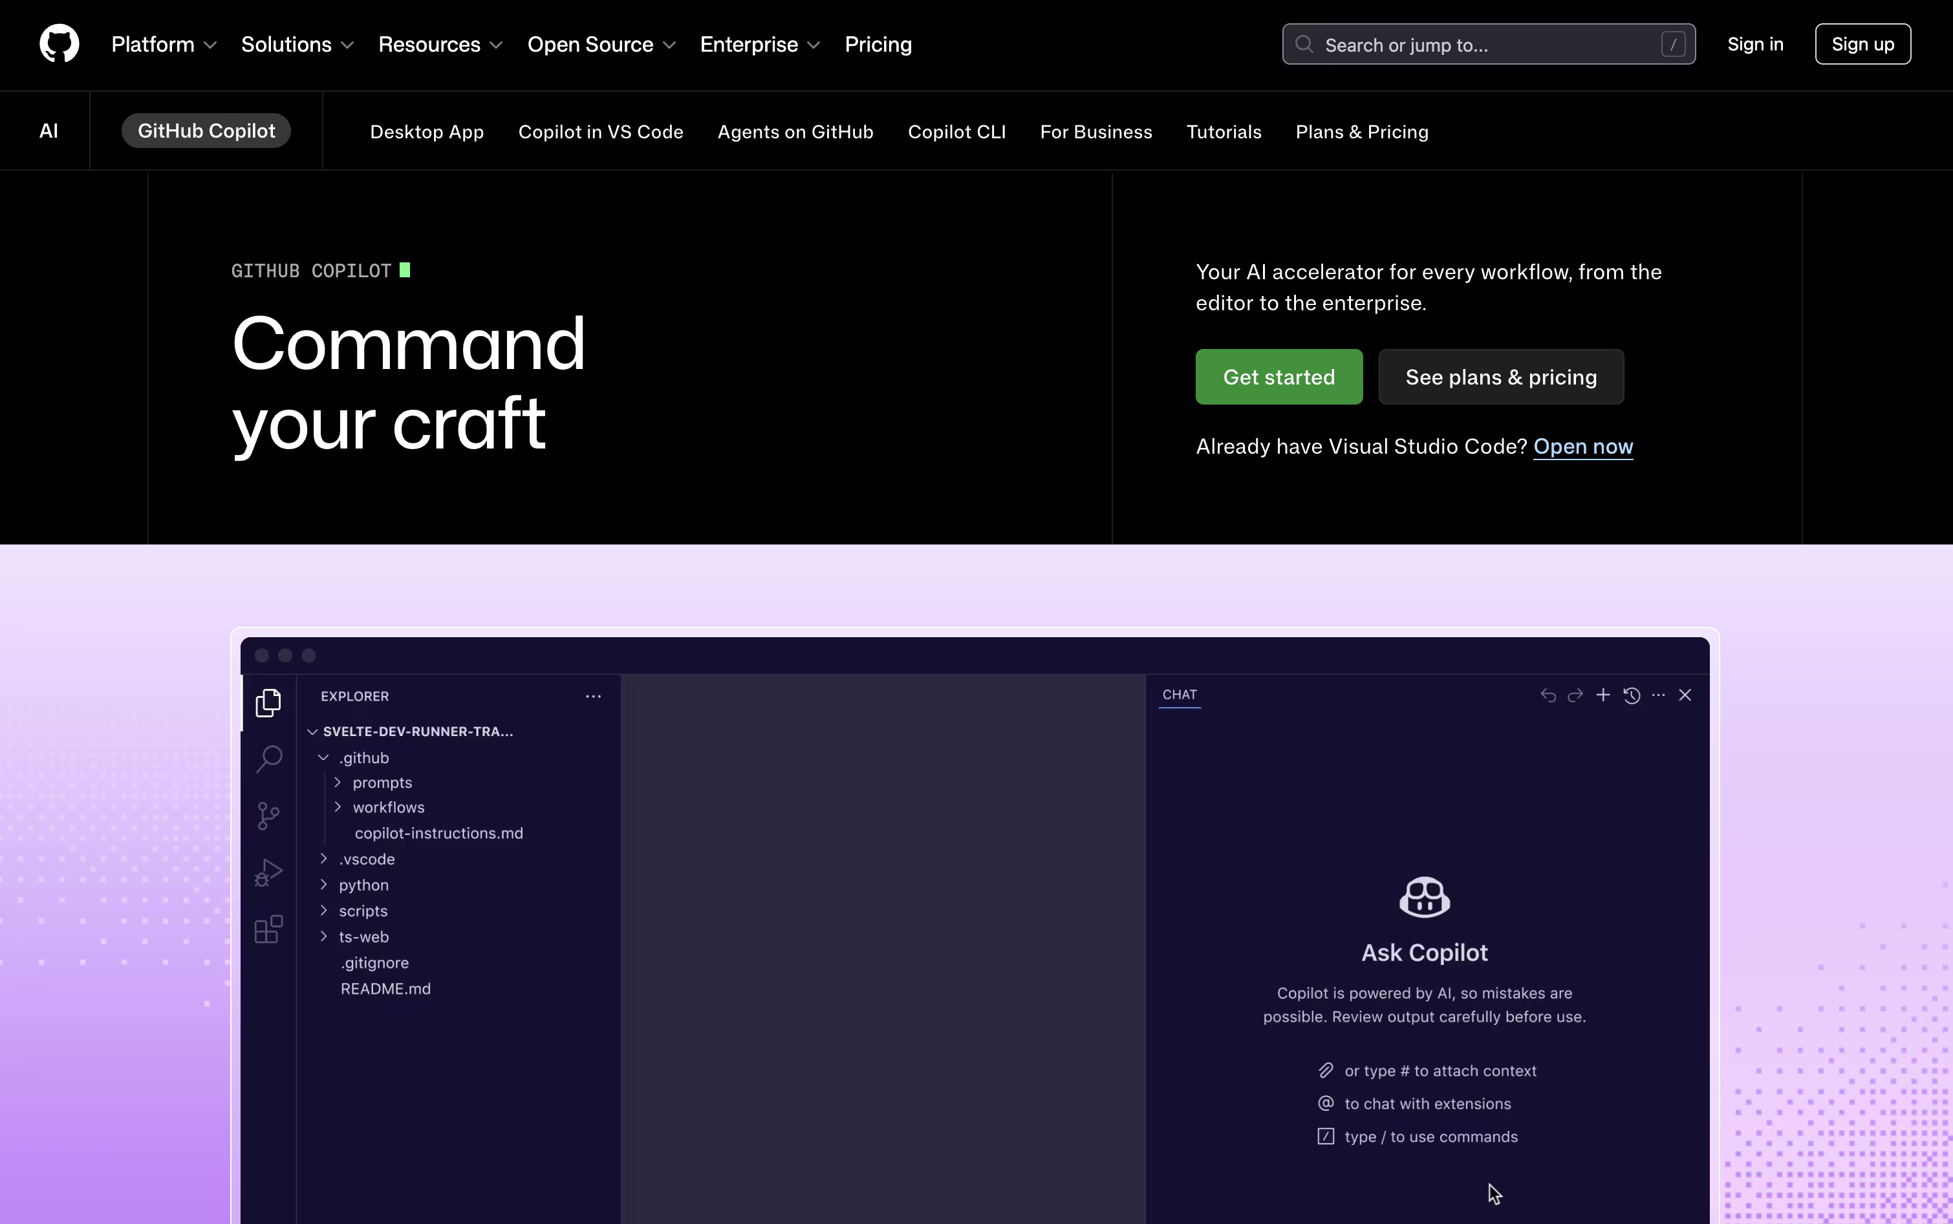The width and height of the screenshot is (1953, 1224).
Task: Open Plans & Pricing in the subnav
Action: [1362, 132]
